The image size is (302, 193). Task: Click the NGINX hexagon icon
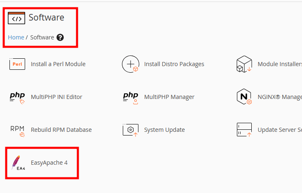[244, 96]
